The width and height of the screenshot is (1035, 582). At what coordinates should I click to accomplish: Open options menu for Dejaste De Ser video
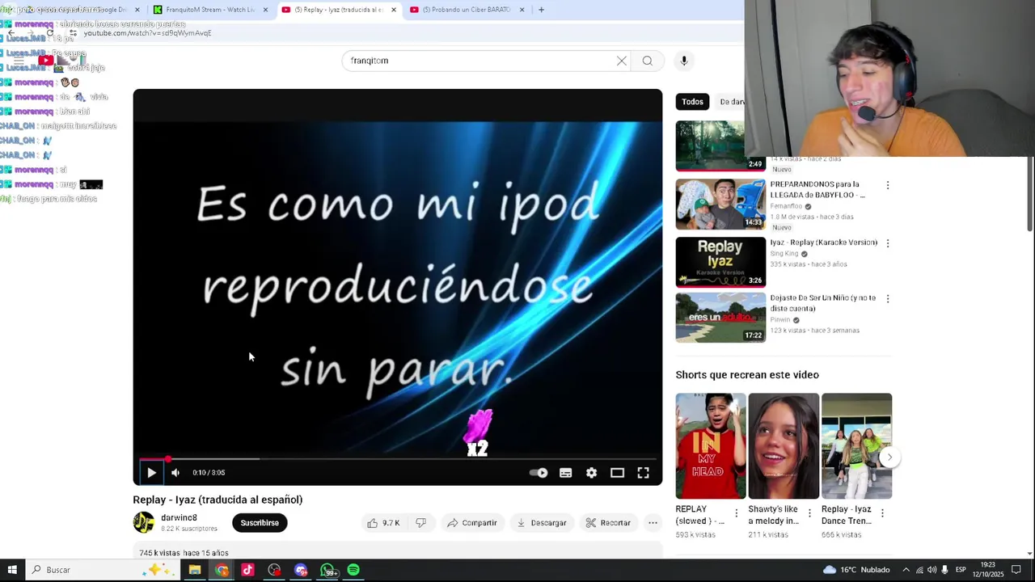click(x=888, y=299)
